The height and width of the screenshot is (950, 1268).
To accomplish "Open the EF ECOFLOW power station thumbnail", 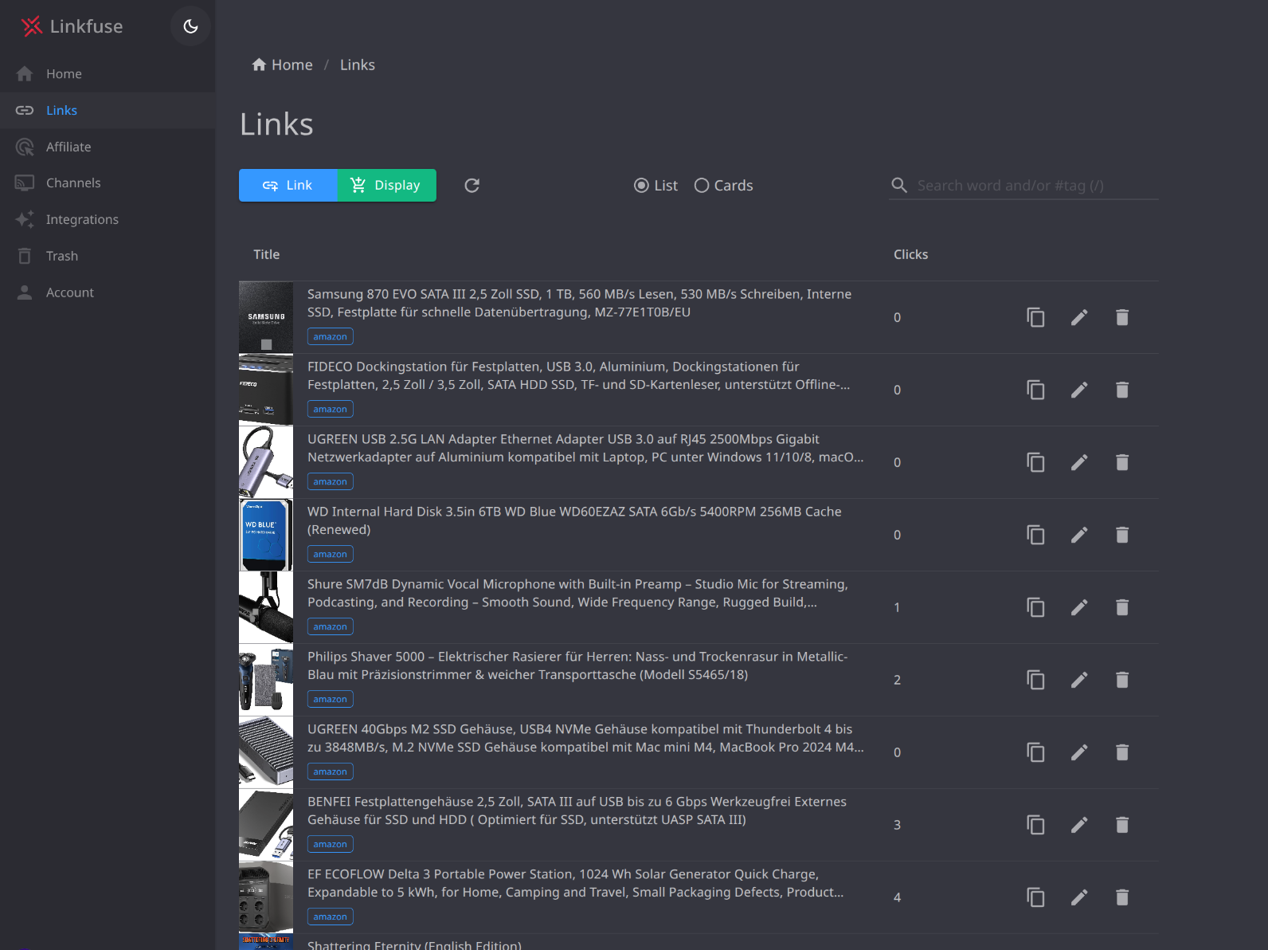I will click(x=266, y=897).
